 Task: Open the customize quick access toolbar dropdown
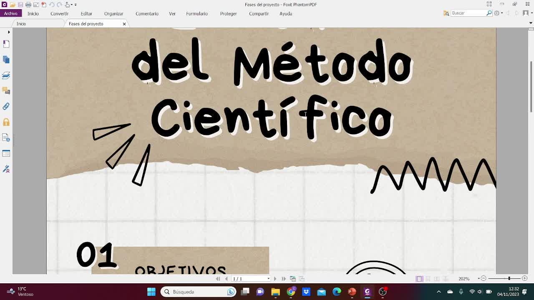[76, 5]
